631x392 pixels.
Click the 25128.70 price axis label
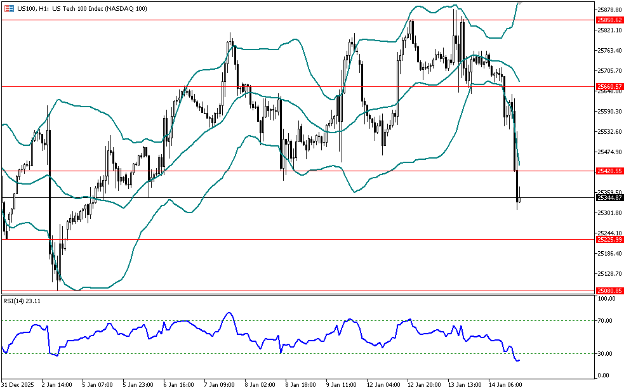tap(609, 274)
